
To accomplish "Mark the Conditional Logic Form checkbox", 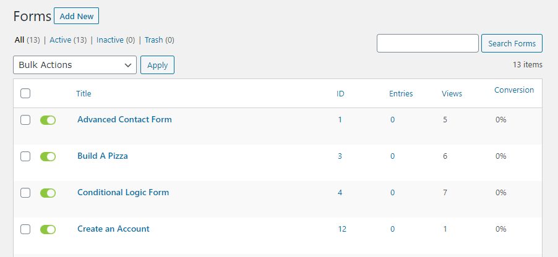I will (25, 193).
